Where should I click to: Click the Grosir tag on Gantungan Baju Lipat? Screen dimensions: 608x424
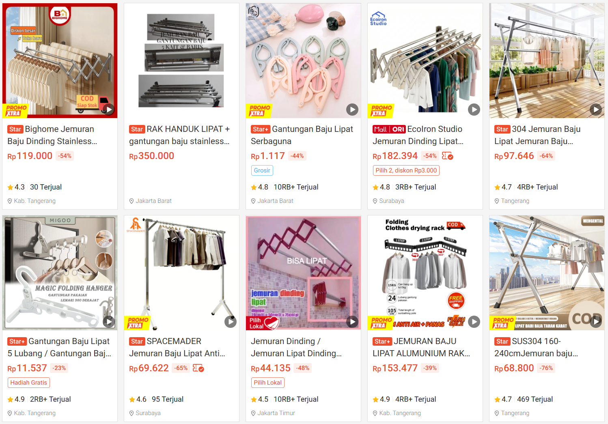coord(262,170)
